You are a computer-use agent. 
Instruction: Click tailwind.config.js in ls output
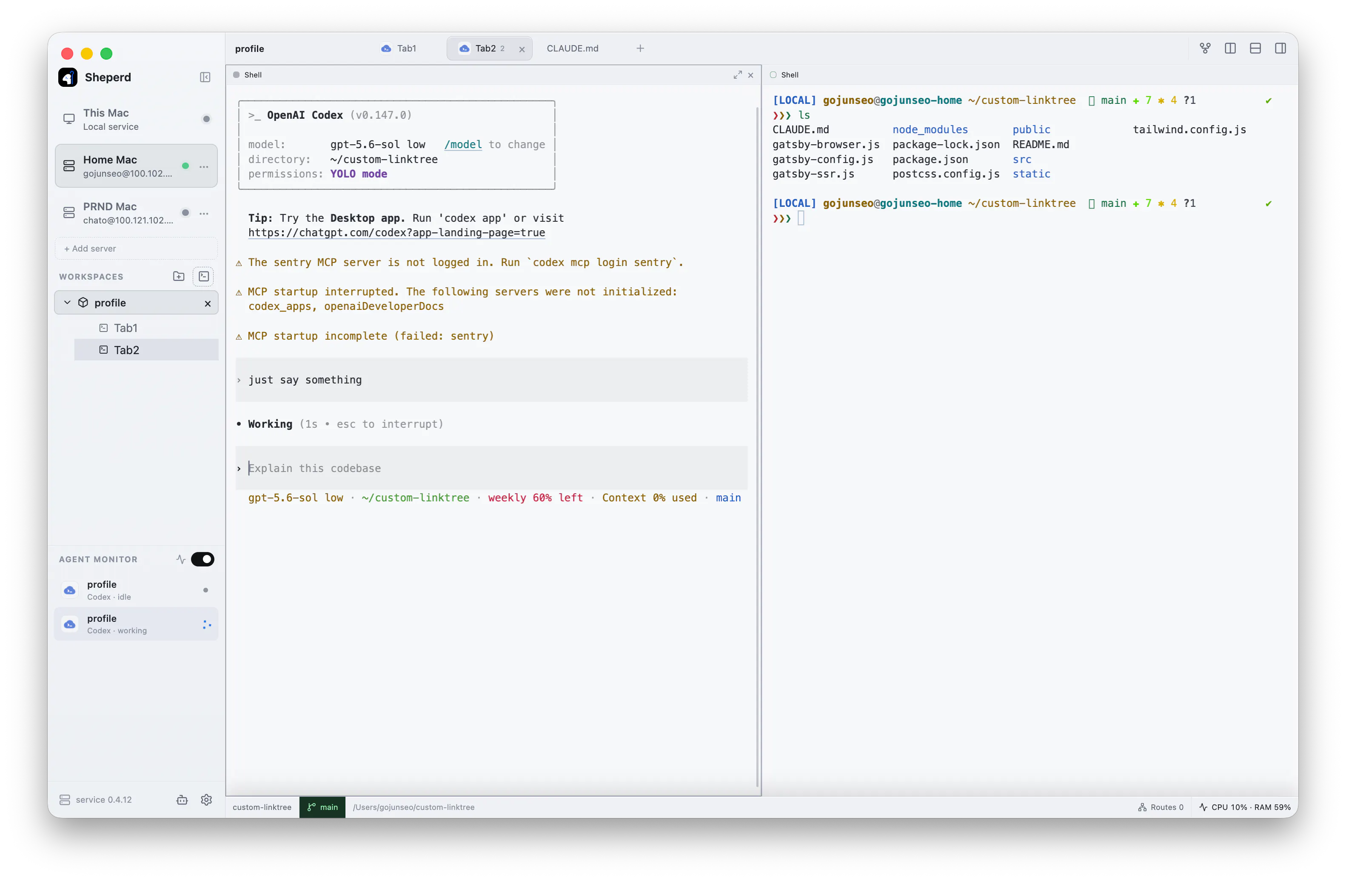click(1189, 129)
